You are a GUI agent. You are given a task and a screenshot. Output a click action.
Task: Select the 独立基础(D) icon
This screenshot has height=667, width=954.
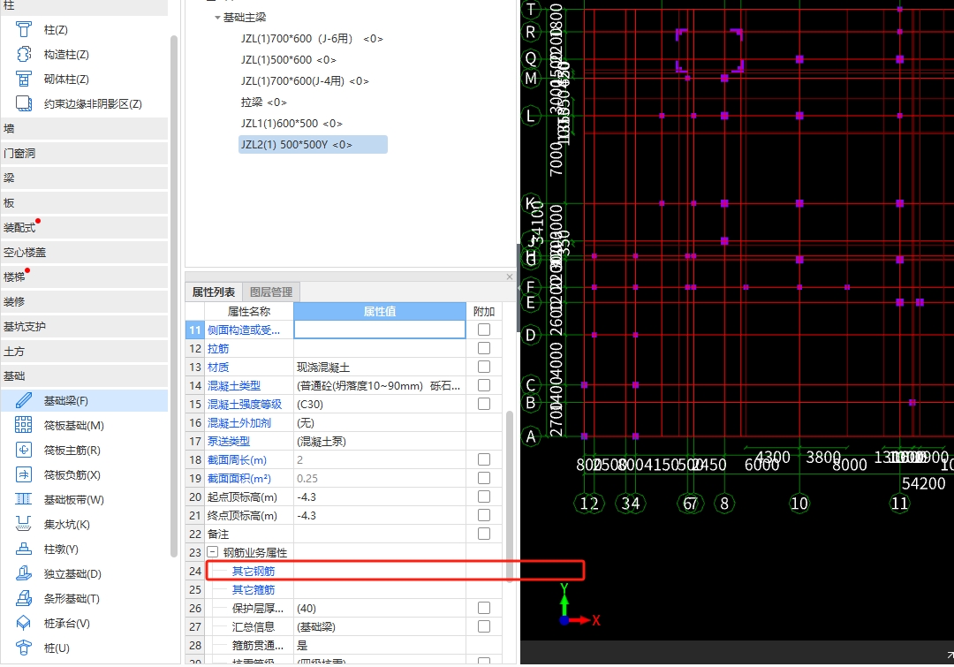tap(23, 574)
